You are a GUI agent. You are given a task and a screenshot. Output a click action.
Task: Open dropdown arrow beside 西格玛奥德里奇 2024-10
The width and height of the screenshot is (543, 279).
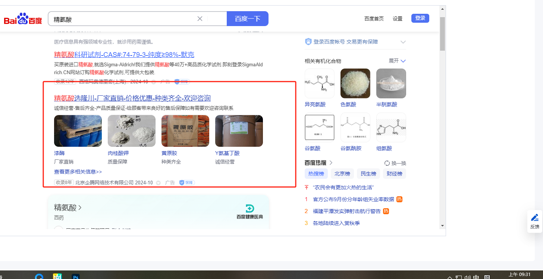tap(153, 82)
